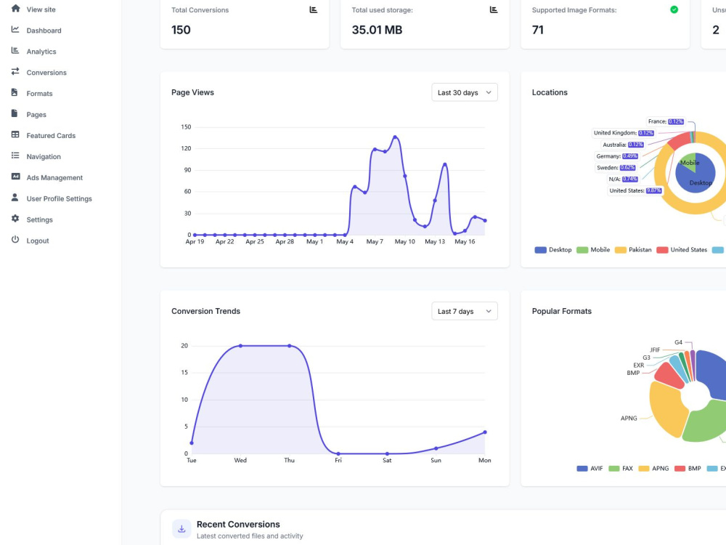Click the Dashboard line chart icon
Screen dimensions: 726x545
coord(15,29)
